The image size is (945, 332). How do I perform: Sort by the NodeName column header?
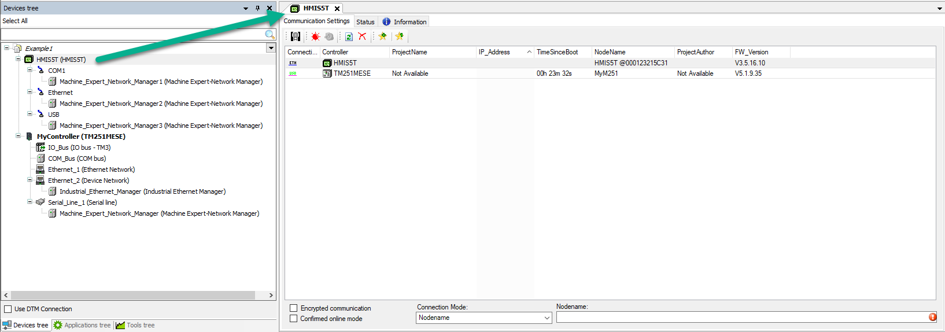click(633, 52)
